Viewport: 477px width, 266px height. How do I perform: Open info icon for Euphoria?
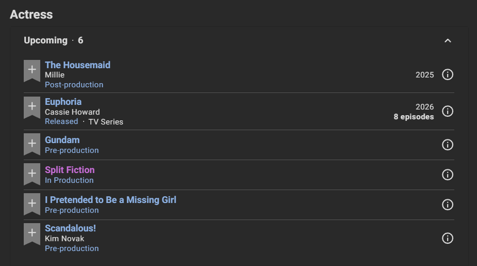(448, 112)
